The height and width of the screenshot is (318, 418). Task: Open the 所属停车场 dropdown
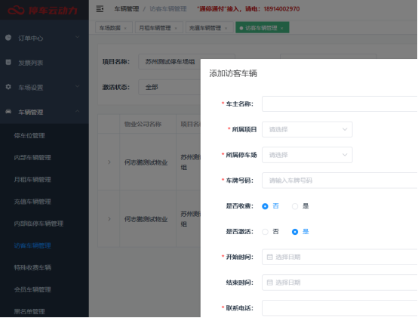click(307, 155)
